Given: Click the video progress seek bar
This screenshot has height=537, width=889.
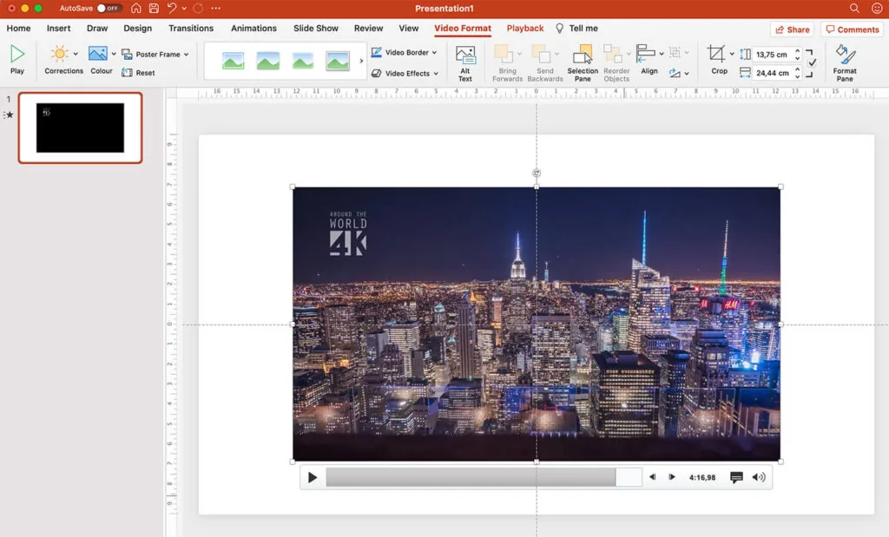Looking at the screenshot, I should [x=484, y=477].
